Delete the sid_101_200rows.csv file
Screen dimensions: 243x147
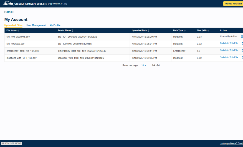coord(242,36)
